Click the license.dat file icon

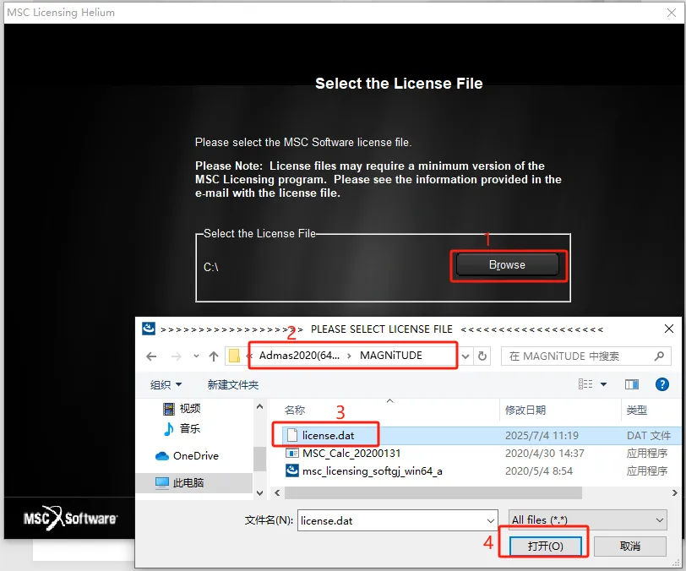[291, 435]
